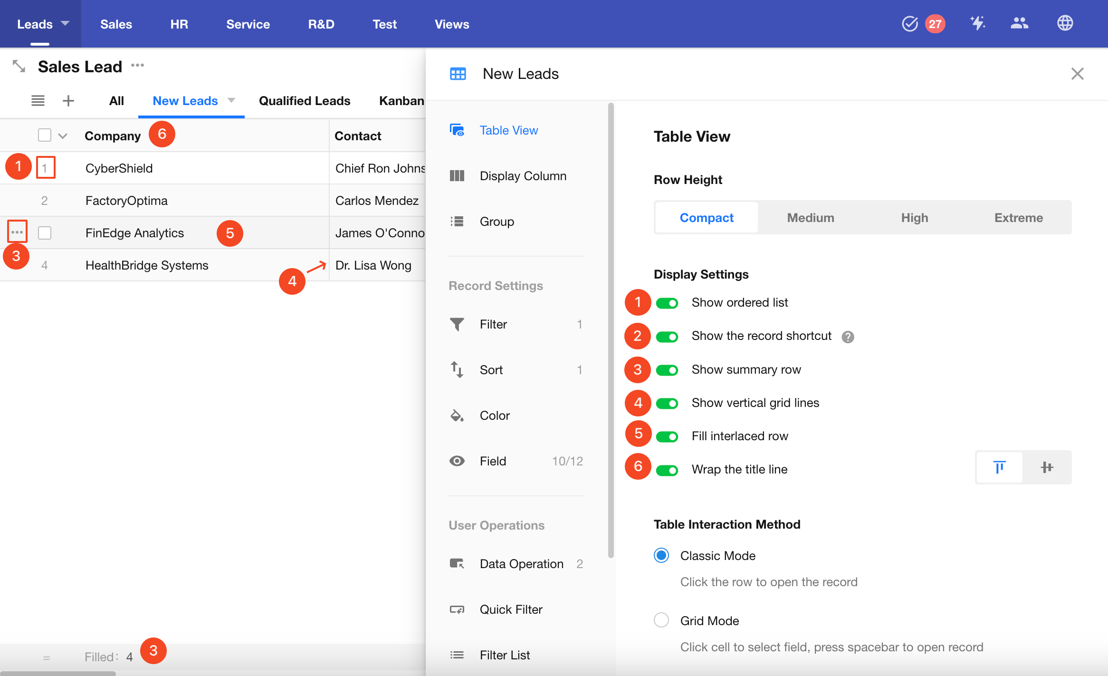Open New Leads view dropdown arrow

coord(231,100)
